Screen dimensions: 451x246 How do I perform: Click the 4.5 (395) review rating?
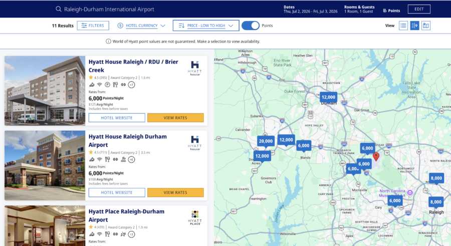click(98, 77)
